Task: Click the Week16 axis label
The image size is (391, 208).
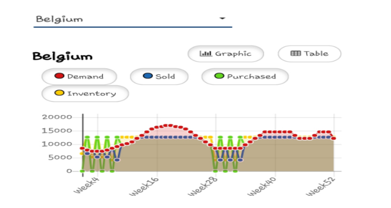Action: point(144,187)
